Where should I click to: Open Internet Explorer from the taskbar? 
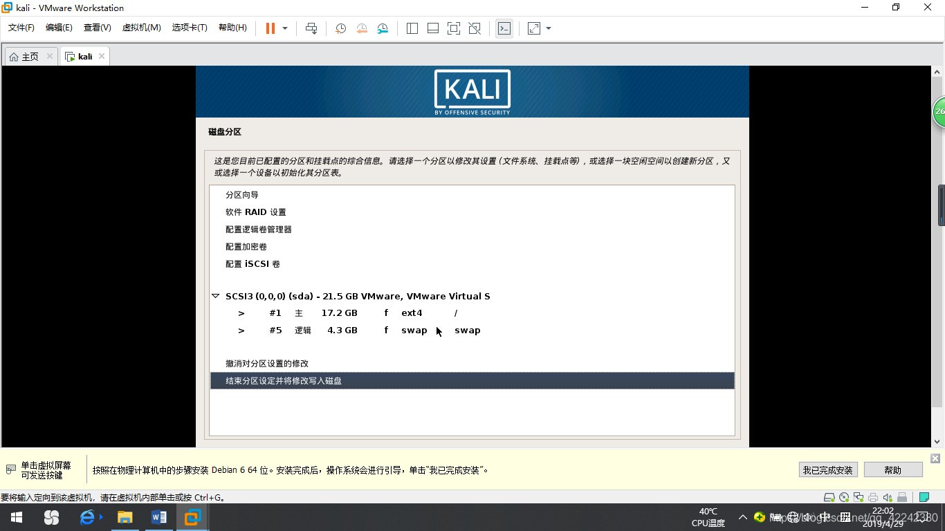(88, 517)
